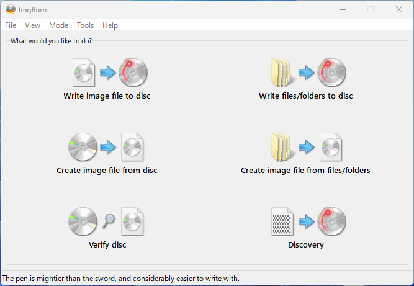The image size is (414, 286).
Task: Click the ImgBurn app icon in title bar
Action: coord(11,9)
